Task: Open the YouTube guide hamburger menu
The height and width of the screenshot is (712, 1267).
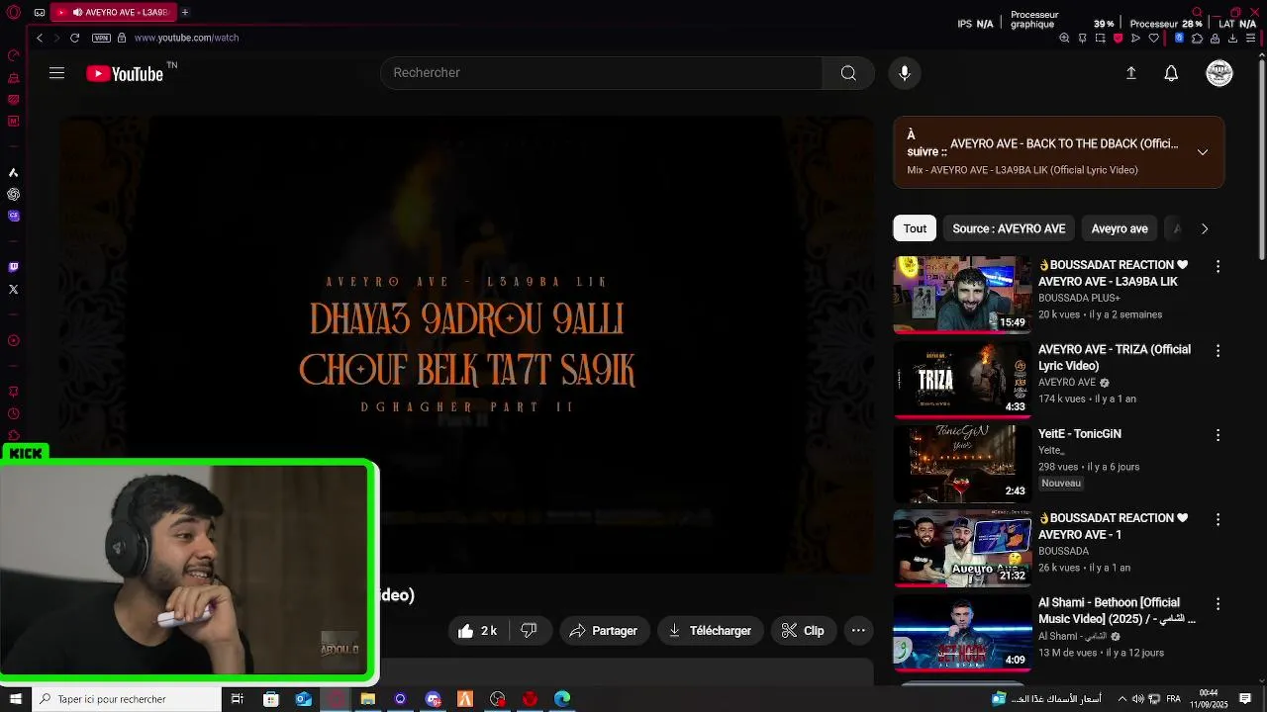Action: (56, 73)
